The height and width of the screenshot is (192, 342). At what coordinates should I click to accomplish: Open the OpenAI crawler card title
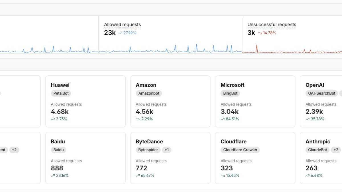(315, 85)
